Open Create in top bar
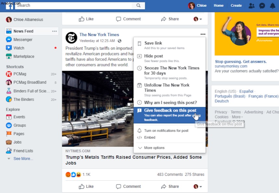 click(236, 6)
